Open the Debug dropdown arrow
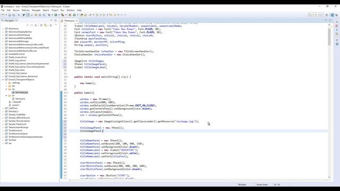 tap(52, 15)
